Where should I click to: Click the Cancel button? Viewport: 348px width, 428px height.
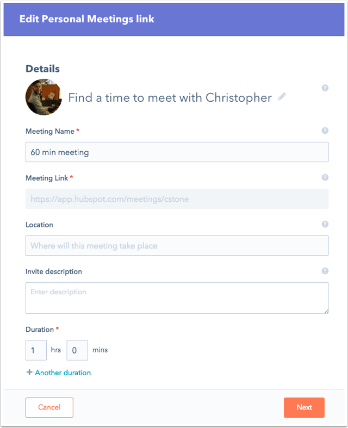(x=49, y=407)
